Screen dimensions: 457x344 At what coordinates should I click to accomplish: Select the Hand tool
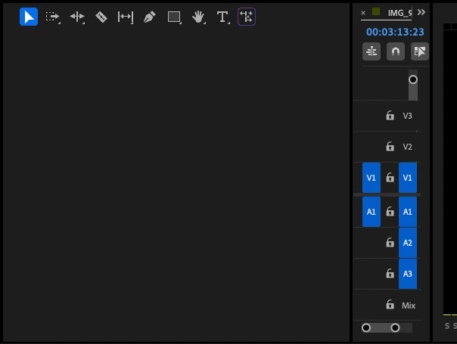[198, 17]
